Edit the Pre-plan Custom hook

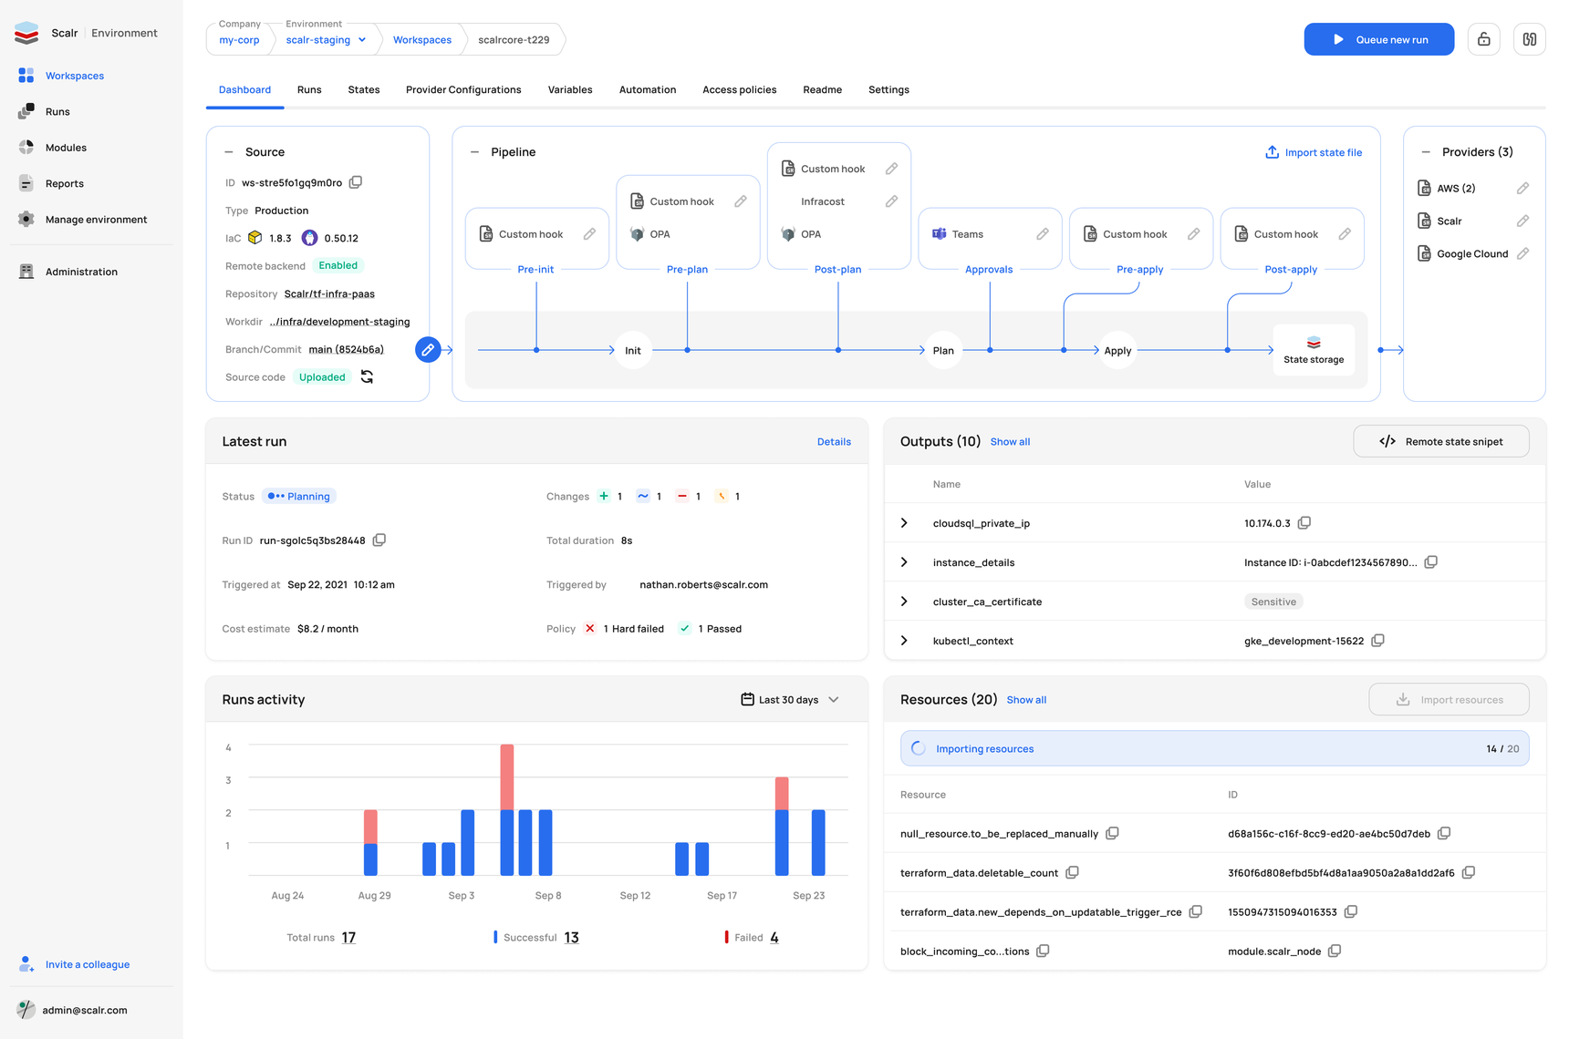[741, 201]
